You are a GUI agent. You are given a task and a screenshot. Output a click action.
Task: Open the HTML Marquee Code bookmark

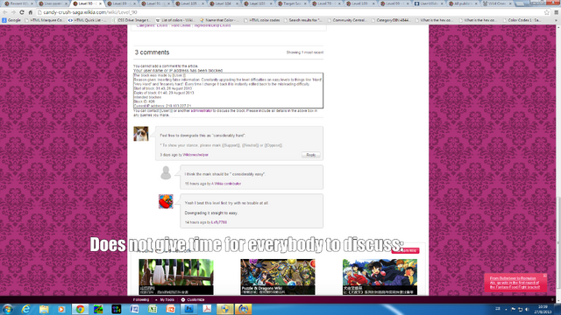(44, 20)
